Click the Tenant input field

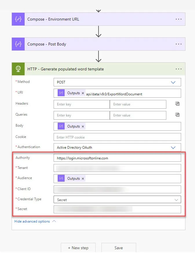point(117,168)
